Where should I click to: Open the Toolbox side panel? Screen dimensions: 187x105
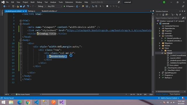click(2, 13)
